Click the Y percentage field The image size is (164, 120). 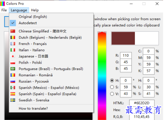point(148,64)
